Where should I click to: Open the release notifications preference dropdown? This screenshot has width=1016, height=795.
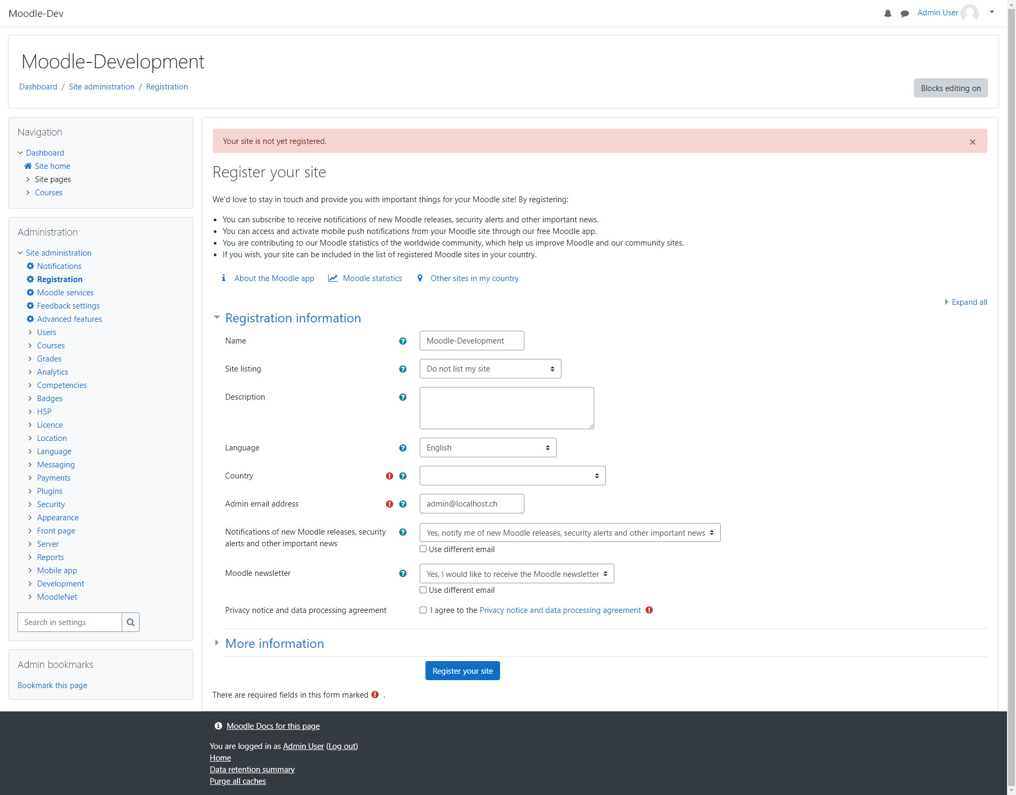[570, 533]
